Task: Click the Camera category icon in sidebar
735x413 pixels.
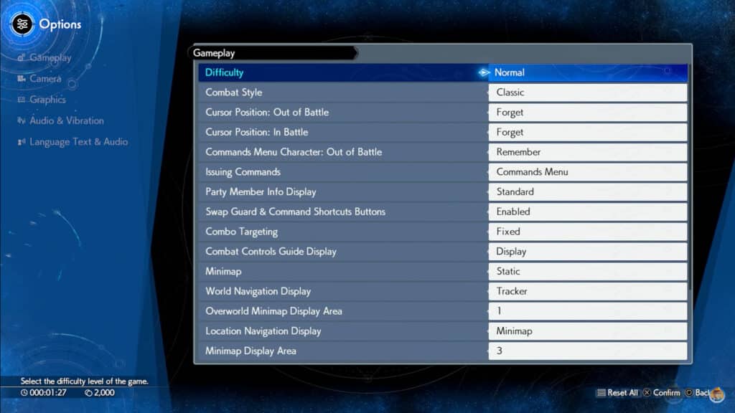Action: (21, 79)
